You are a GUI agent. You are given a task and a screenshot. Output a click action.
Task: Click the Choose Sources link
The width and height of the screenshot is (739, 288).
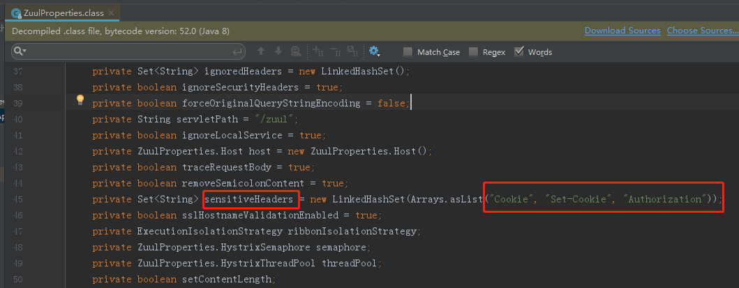pos(702,31)
